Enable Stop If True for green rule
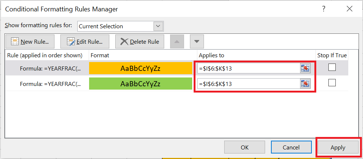The image size is (363, 159). click(332, 83)
